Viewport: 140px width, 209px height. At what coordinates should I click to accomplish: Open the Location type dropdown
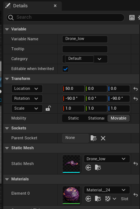[x=27, y=89]
